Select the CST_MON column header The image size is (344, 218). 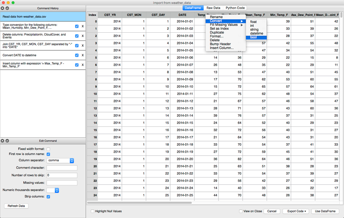pyautogui.click(x=134, y=15)
